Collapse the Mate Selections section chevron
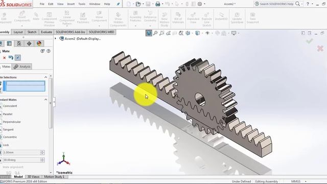327x184 pixels. coord(45,77)
